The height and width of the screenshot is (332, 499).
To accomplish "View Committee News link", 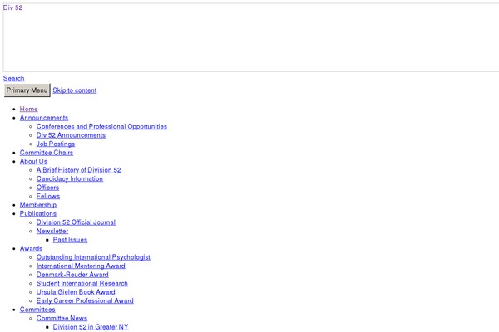I will click(x=62, y=318).
